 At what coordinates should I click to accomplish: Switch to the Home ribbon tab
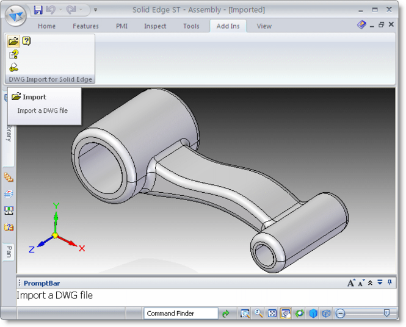pyautogui.click(x=46, y=26)
